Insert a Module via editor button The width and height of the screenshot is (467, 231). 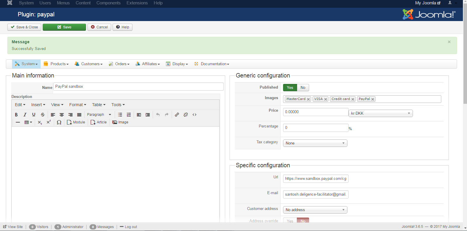tap(76, 122)
